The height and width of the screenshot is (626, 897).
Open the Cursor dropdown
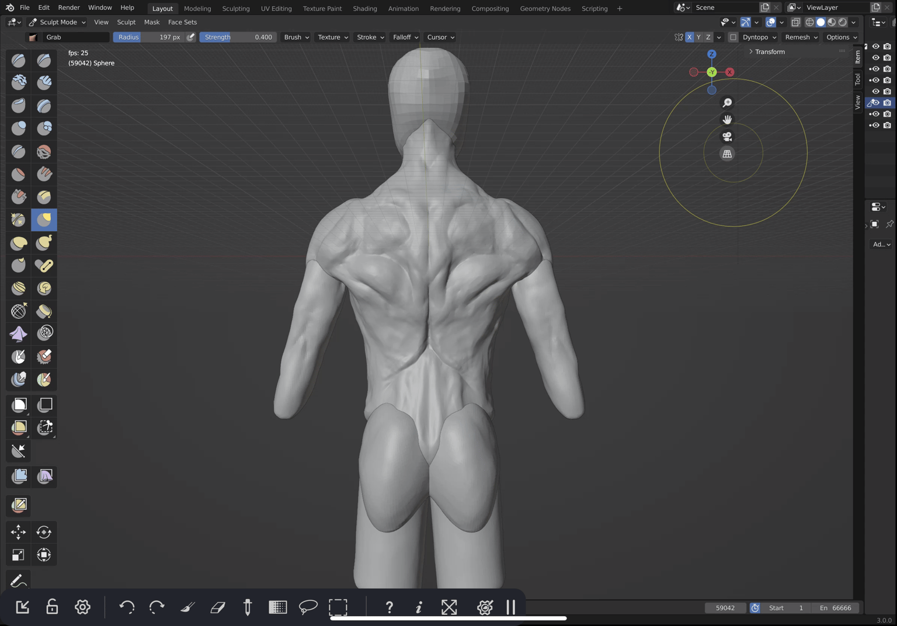pyautogui.click(x=440, y=37)
